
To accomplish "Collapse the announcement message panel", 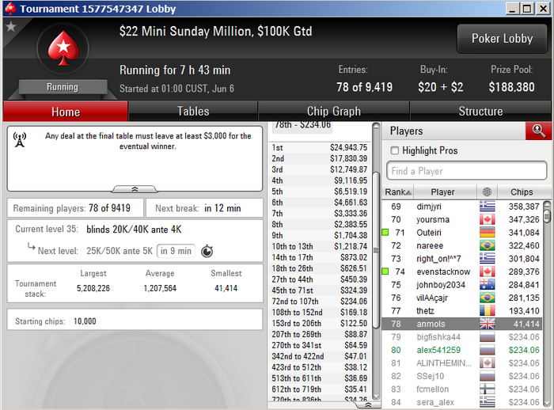I will point(135,189).
